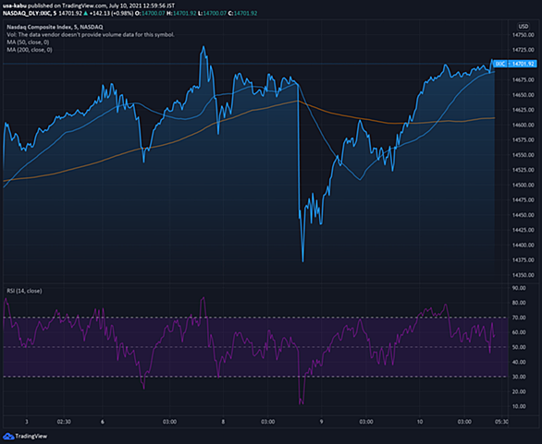Click the 02:30 time axis label

(64, 422)
